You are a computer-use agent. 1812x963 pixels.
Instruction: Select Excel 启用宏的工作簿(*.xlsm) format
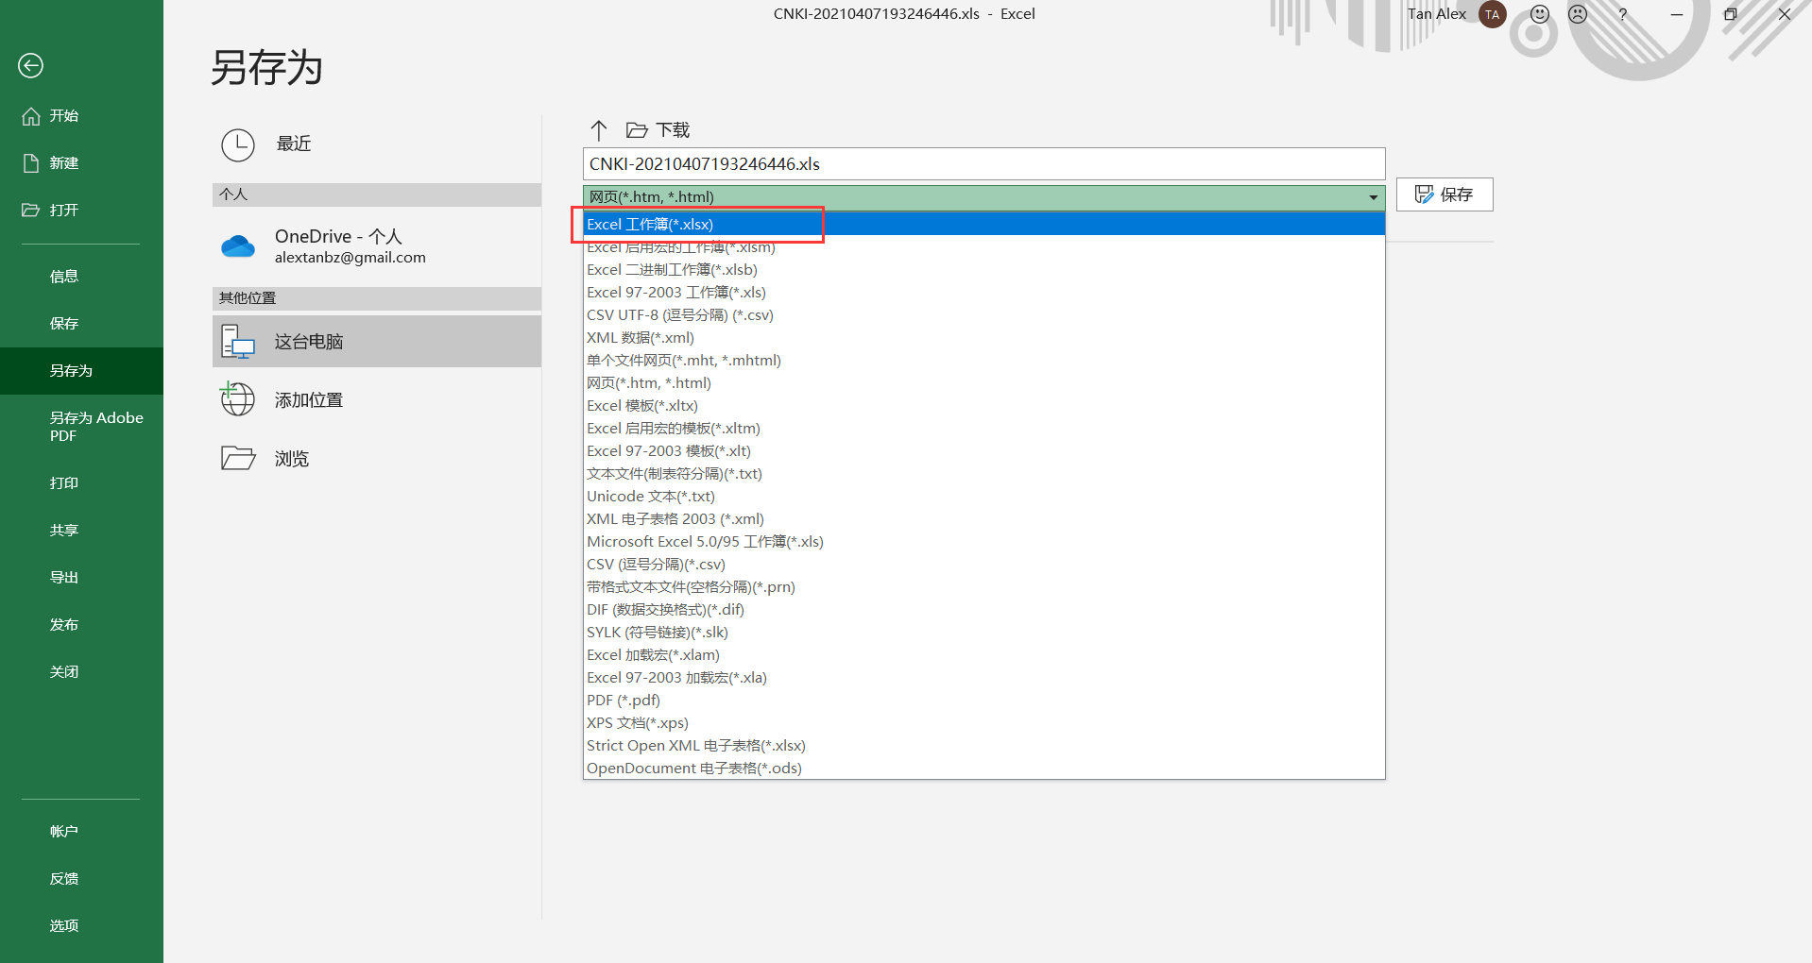983,247
